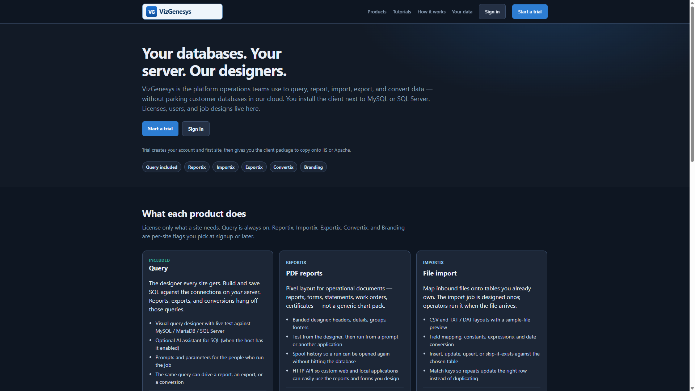Click the hero Sign in button

click(195, 129)
